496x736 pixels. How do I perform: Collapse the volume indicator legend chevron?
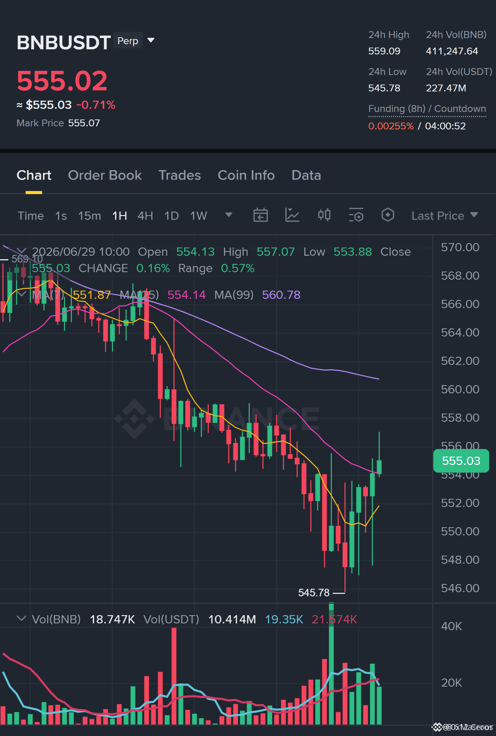pos(21,618)
